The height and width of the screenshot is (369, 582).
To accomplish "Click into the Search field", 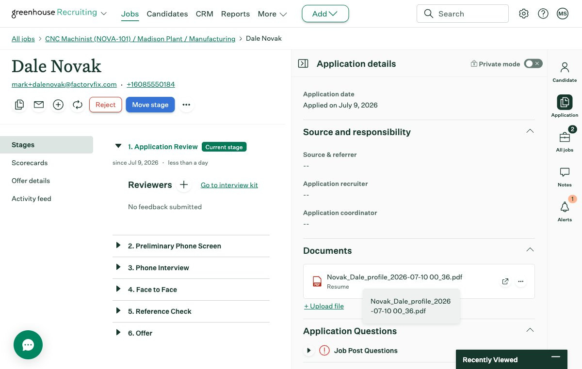I will (x=462, y=14).
